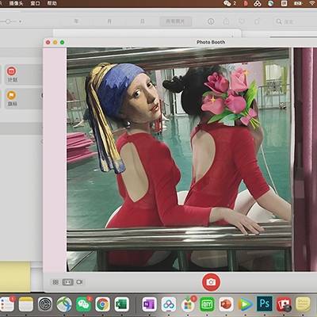Open Notes from the Dock
Image resolution: width=317 pixels, height=317 pixels.
tap(26, 304)
